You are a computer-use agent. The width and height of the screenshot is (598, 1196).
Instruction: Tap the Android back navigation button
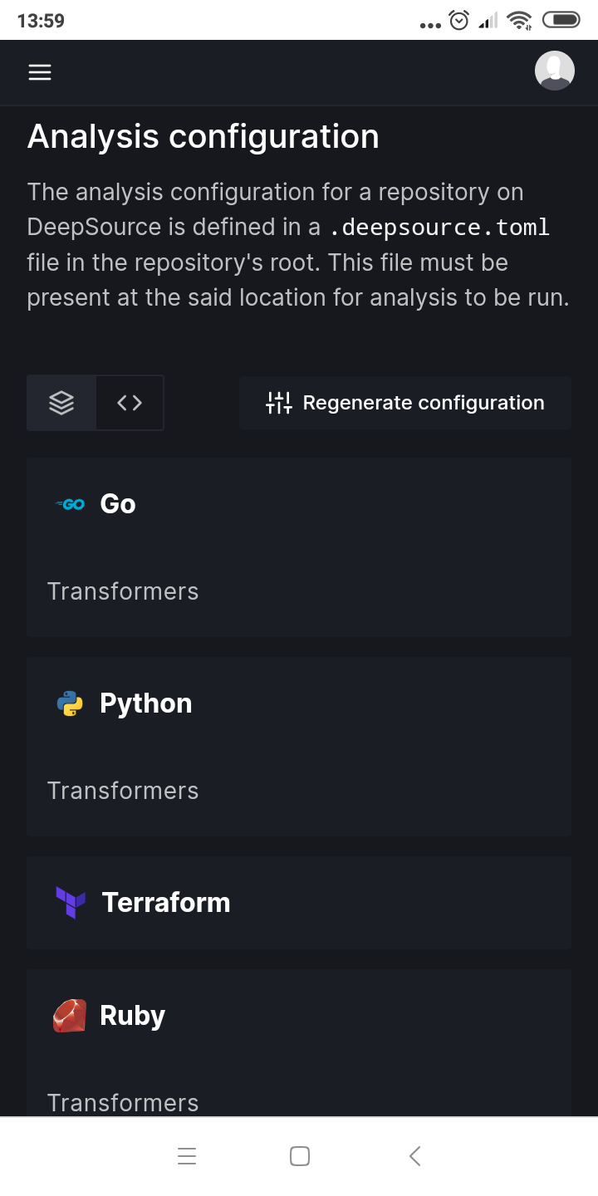click(x=415, y=1156)
